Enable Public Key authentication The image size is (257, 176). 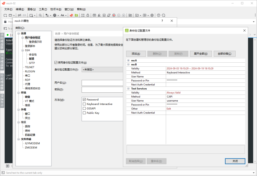84,113
